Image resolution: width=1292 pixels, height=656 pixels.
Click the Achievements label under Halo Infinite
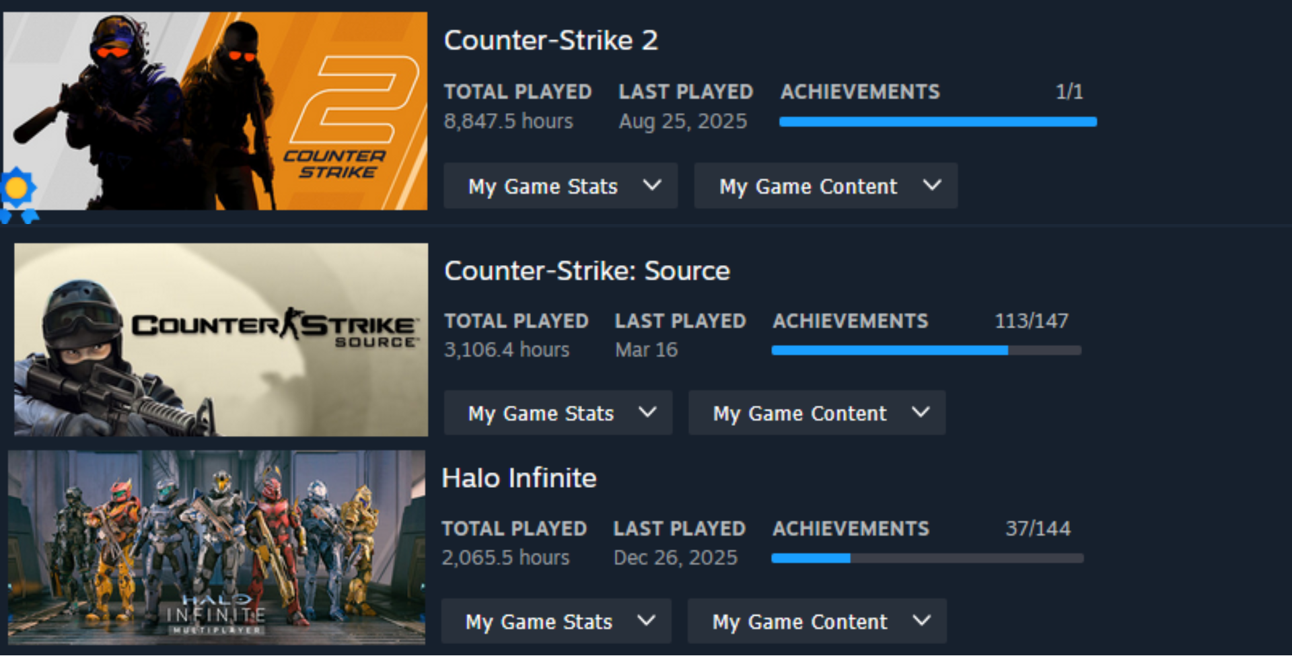851,529
